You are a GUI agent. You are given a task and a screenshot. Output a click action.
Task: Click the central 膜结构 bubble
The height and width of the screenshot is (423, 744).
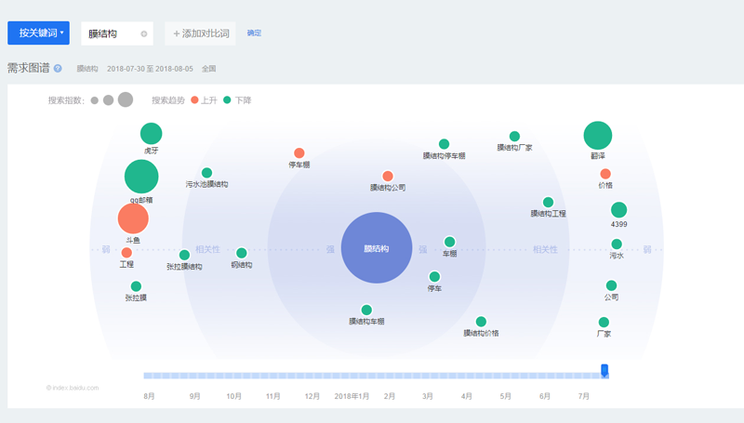tap(376, 248)
